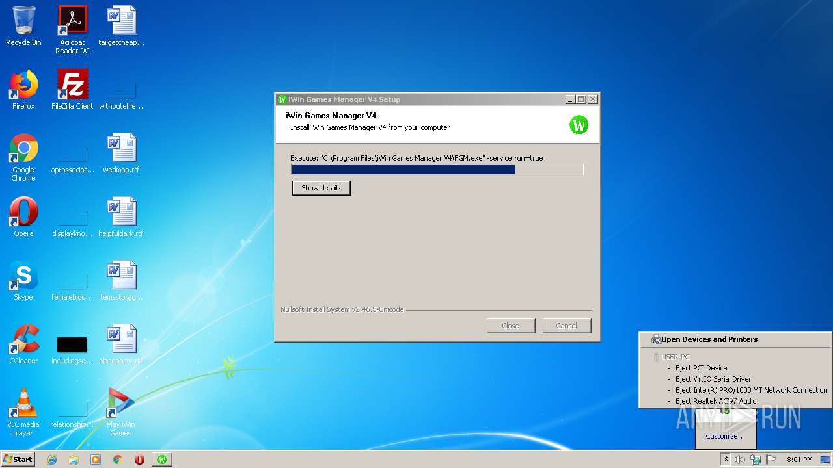Image resolution: width=833 pixels, height=468 pixels.
Task: Choose Eject PCI Device
Action: (701, 368)
